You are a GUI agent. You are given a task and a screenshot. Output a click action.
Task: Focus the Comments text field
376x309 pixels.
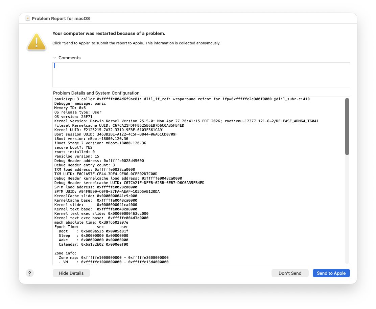[201, 75]
